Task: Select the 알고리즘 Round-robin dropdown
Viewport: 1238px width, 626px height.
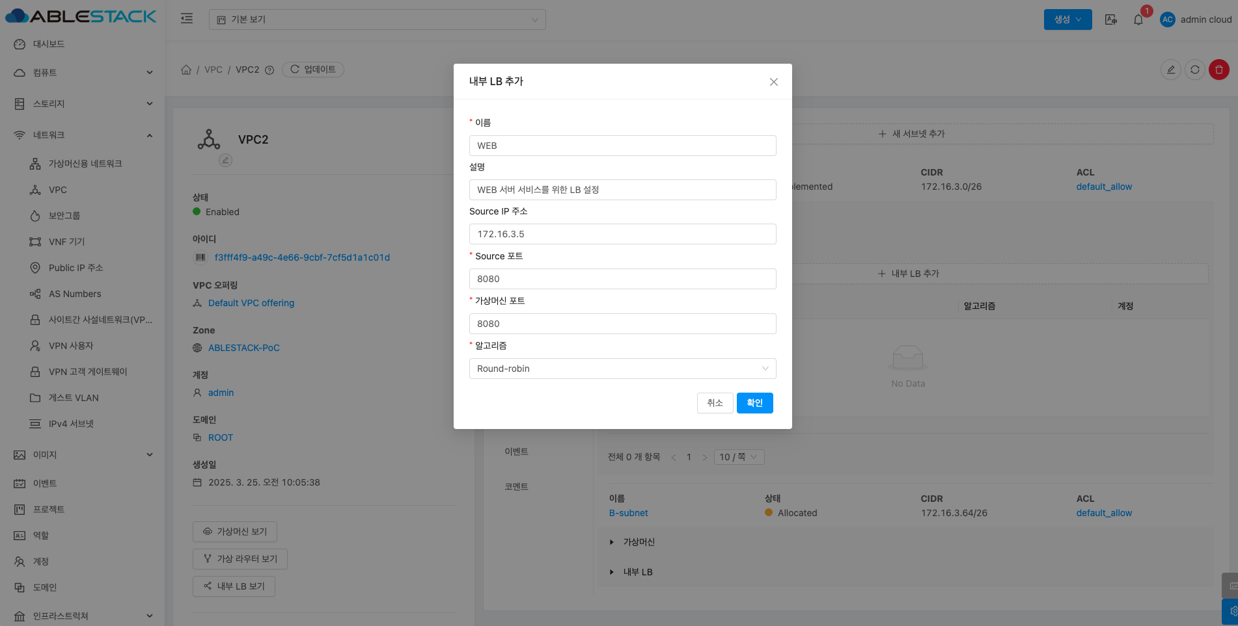Action: click(623, 369)
